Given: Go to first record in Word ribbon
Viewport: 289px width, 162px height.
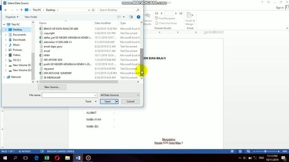Looking at the screenshot, I should coord(157,13).
